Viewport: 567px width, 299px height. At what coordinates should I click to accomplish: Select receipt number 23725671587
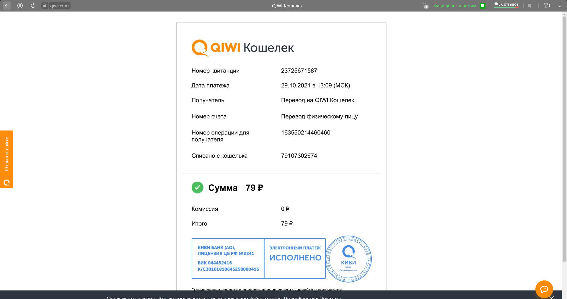[x=299, y=71]
